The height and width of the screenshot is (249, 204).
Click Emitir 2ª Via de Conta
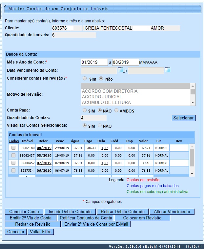pyautogui.click(x=31, y=218)
